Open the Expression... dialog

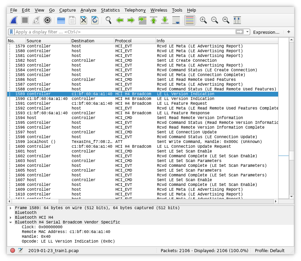point(266,32)
